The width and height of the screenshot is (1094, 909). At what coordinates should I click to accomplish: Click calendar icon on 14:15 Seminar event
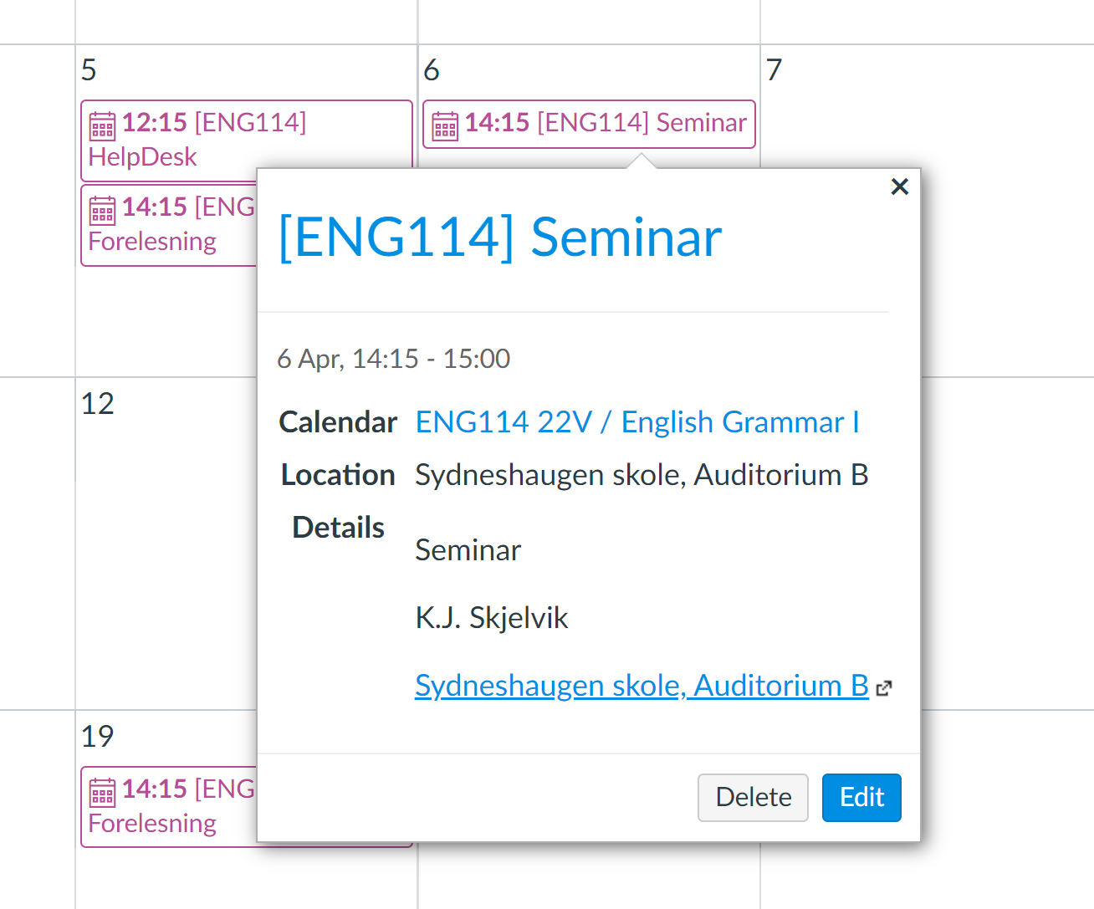click(x=445, y=125)
